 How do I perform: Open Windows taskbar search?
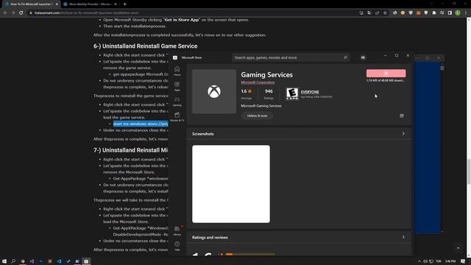click(x=13, y=261)
